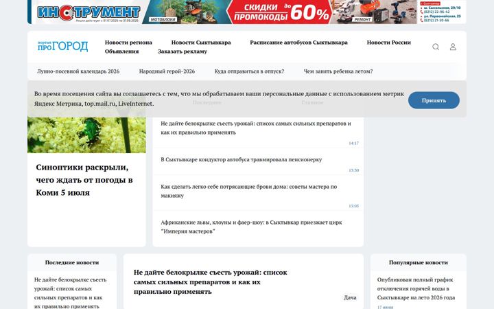Open Расписание автобусов Сыктывкара menu item
The height and width of the screenshot is (309, 494).
pyautogui.click(x=298, y=43)
